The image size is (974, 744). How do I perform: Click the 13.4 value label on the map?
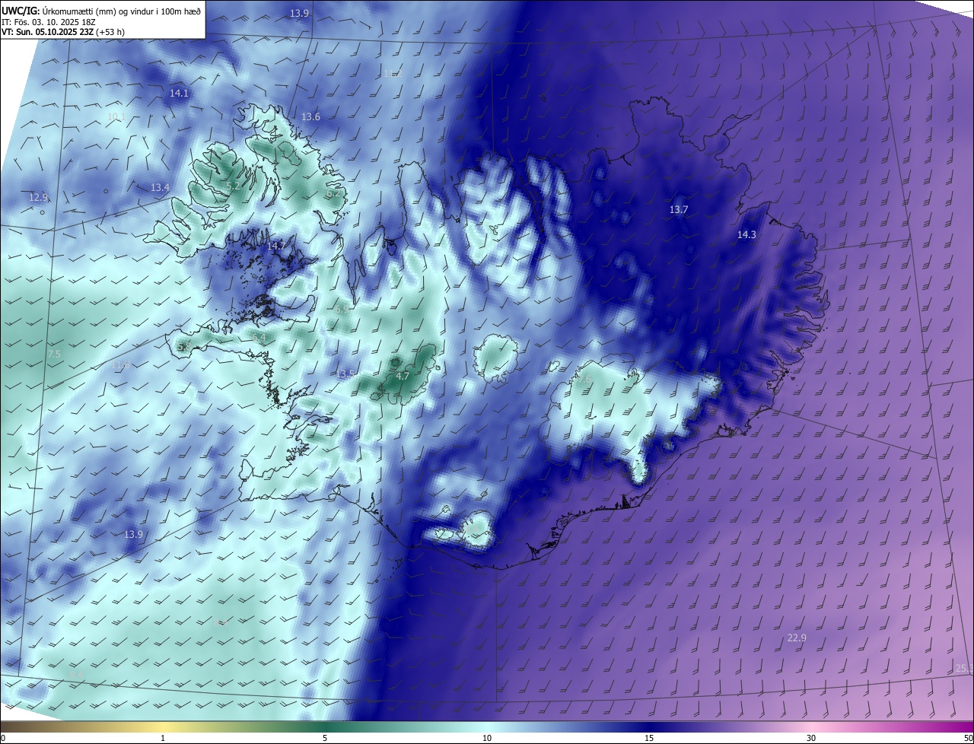[160, 187]
